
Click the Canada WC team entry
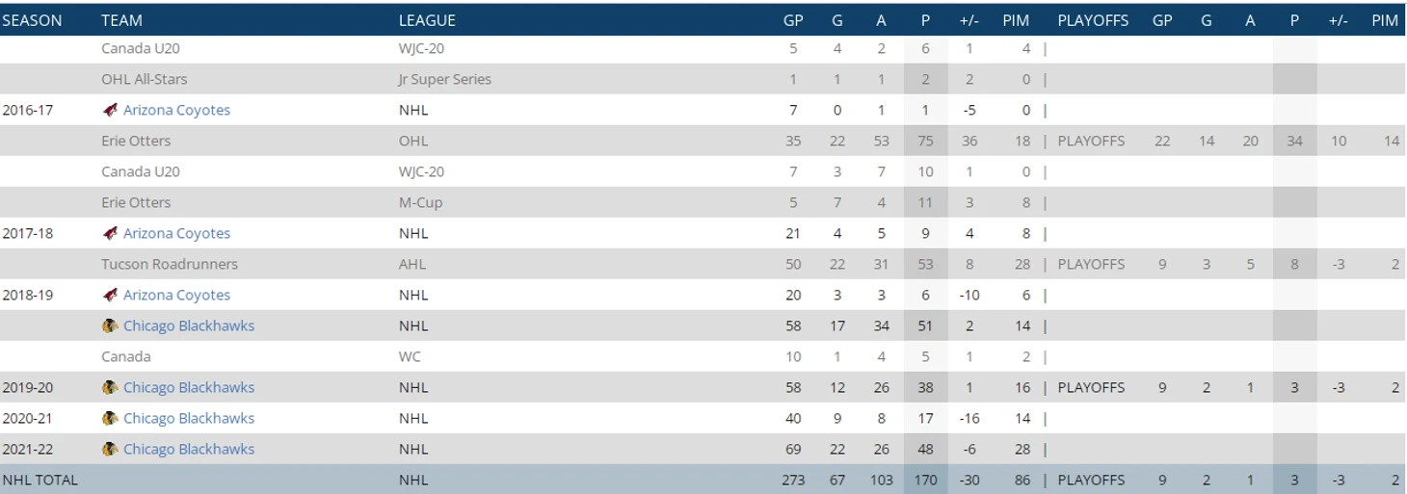pos(126,356)
